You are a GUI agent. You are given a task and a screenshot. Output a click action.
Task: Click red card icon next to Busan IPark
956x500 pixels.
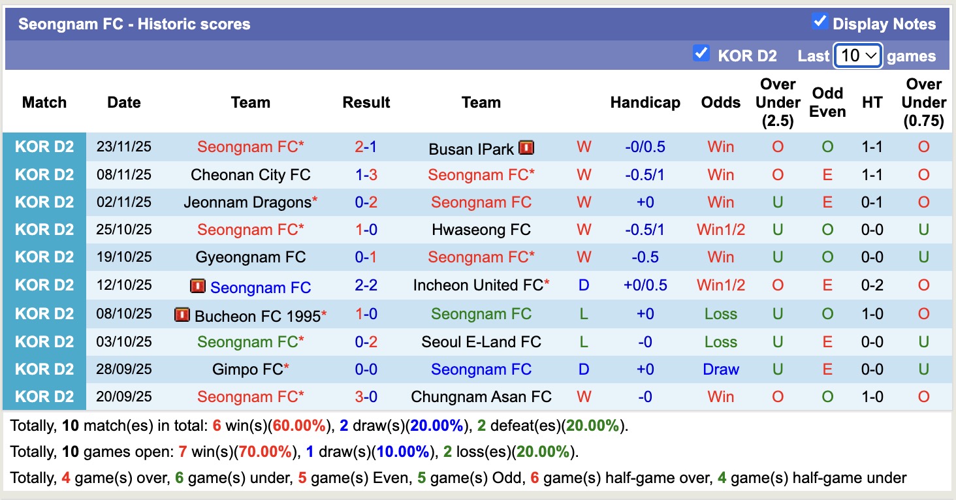point(526,148)
